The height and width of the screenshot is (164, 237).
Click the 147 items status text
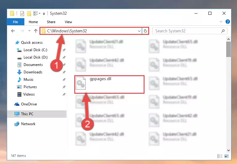18,156
